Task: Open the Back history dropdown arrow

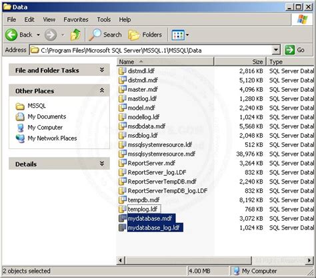Action: [x=38, y=35]
